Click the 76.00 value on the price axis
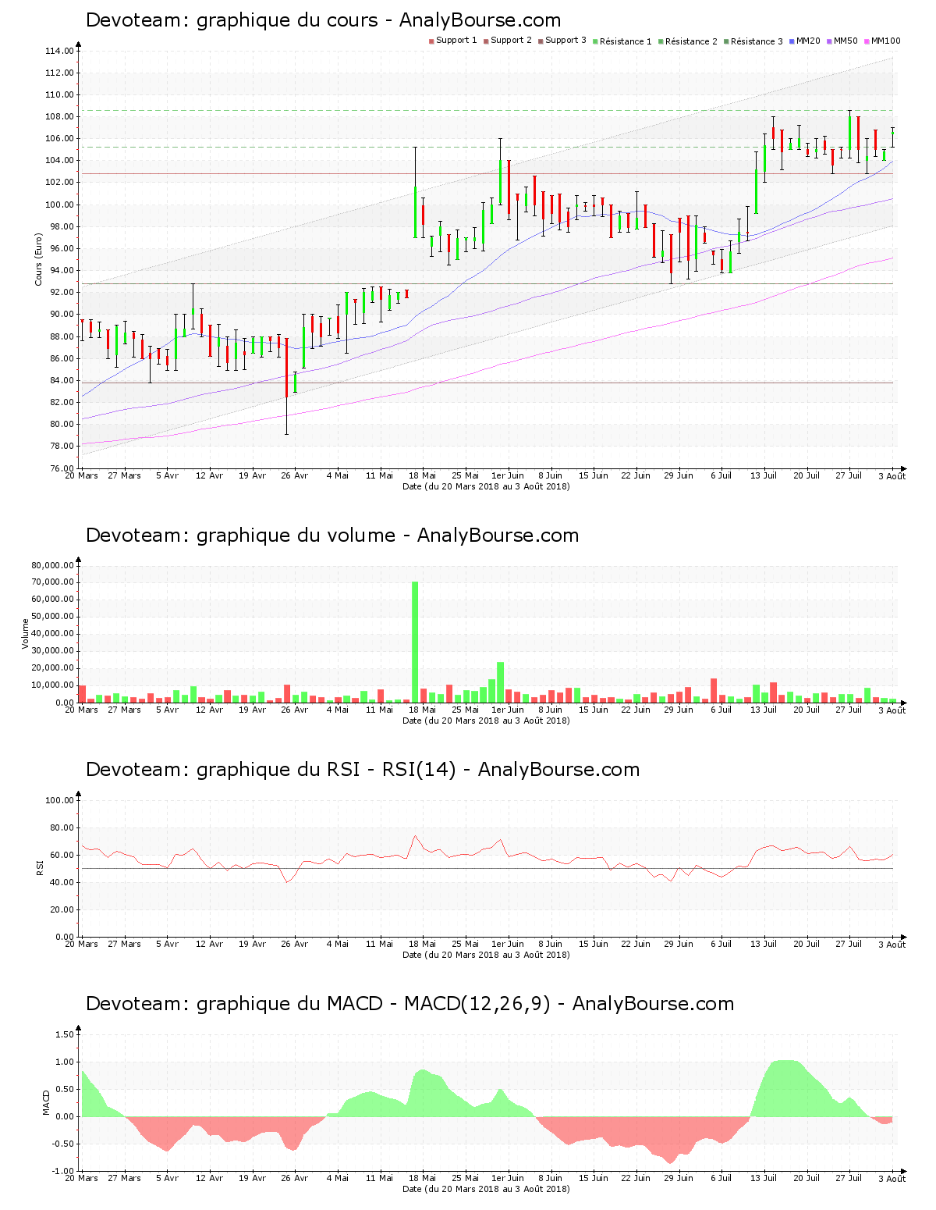The image size is (936, 1210). pyautogui.click(x=62, y=468)
